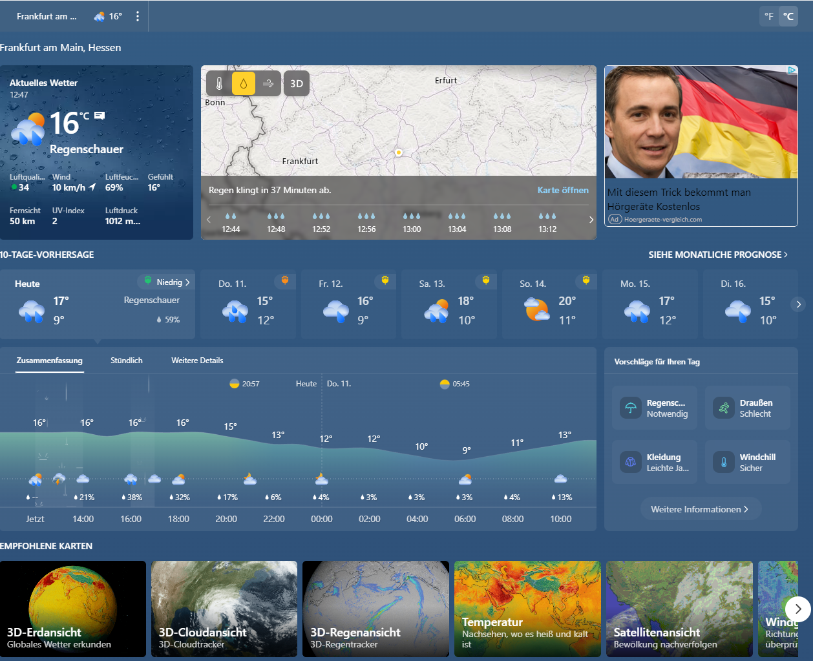Screen dimensions: 813x661
Task: Show more days in 10-day forecast
Action: 799,304
